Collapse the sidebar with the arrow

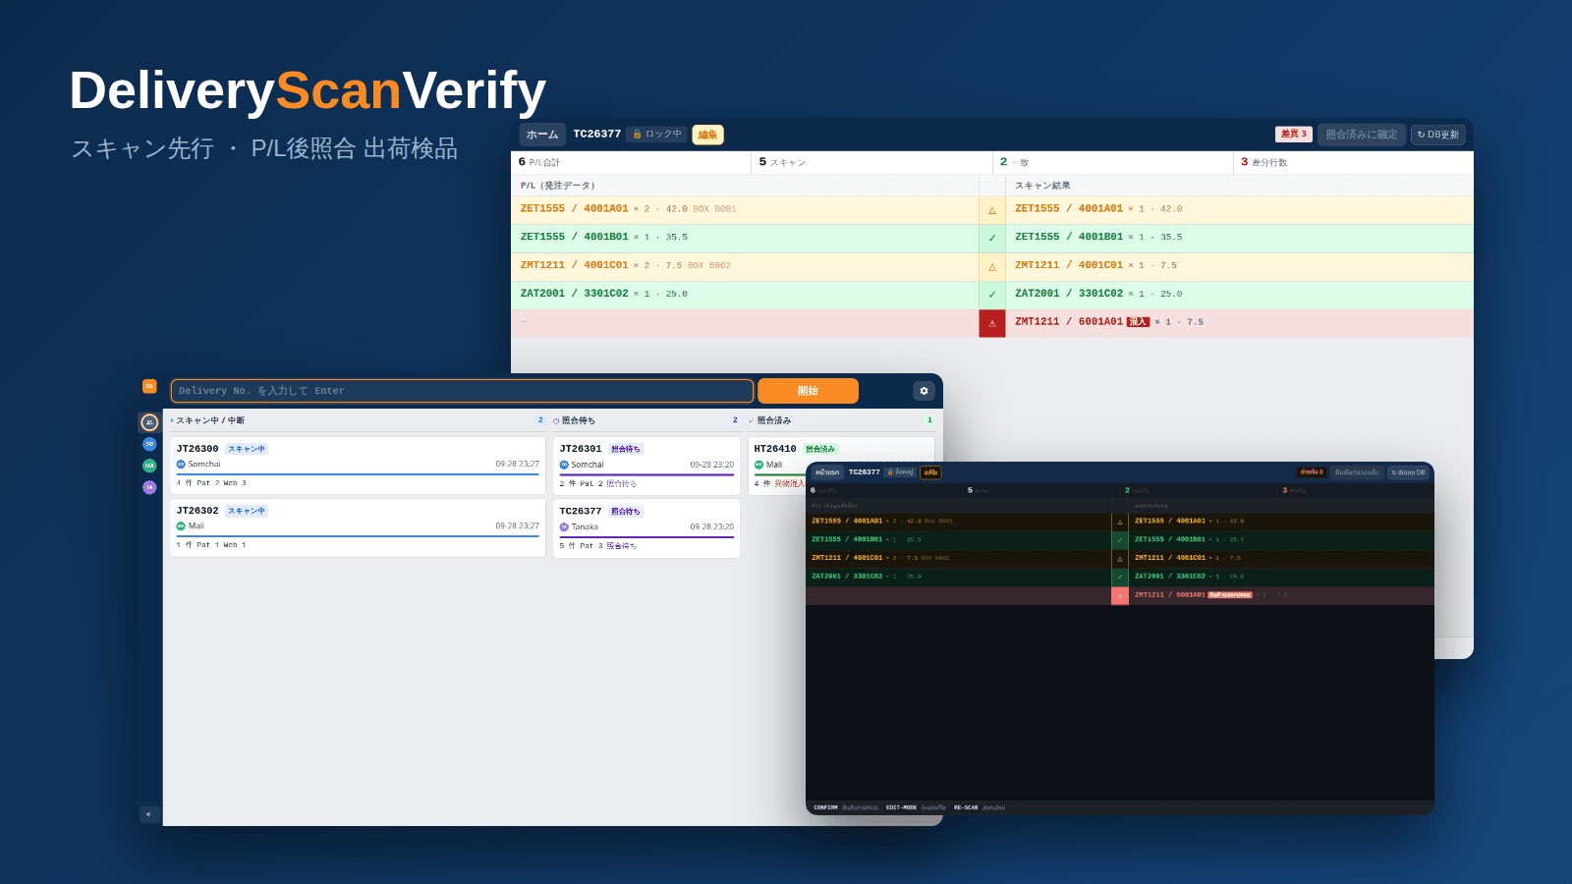pos(148,814)
